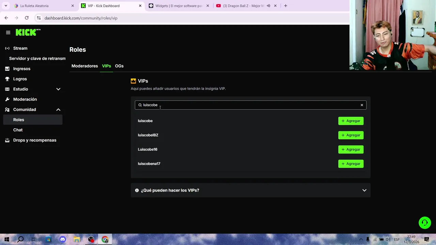Screen dimensions: 436x245
Task: Switch to the OGs tab
Action: pyautogui.click(x=119, y=66)
